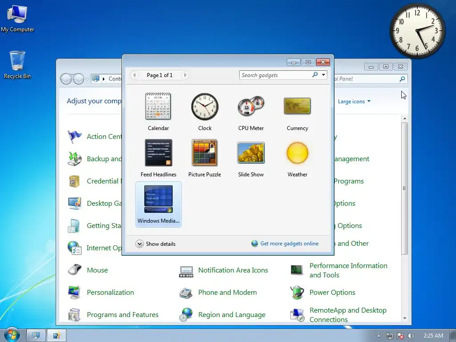Select the Windows Media Center gadget
Viewport: 456px width, 342px height.
[159, 204]
